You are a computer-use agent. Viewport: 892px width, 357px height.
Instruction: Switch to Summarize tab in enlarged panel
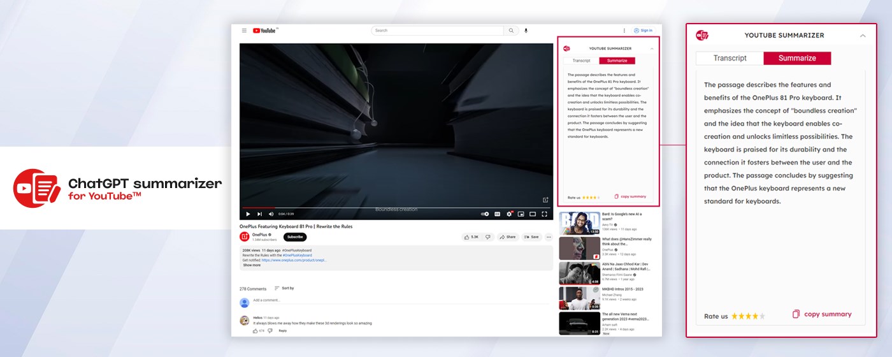797,58
